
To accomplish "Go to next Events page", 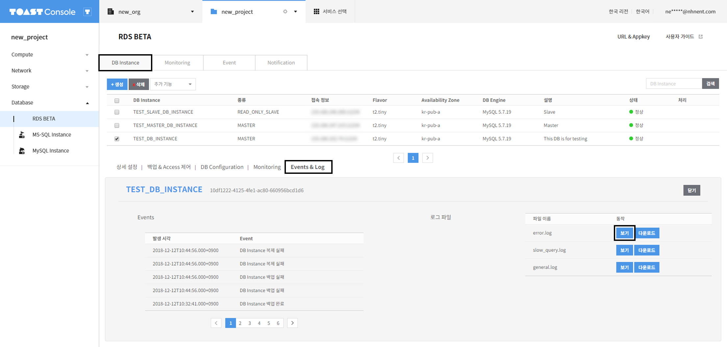I will pos(292,323).
